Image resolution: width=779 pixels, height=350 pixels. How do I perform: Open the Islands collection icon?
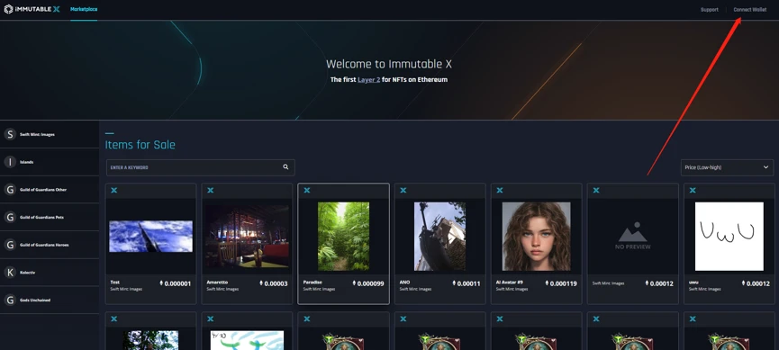click(10, 162)
